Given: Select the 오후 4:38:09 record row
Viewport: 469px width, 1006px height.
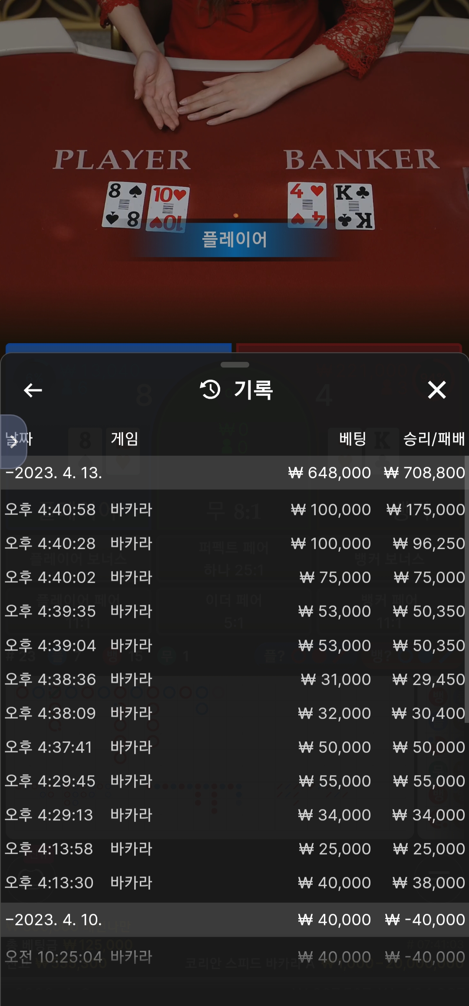Looking at the screenshot, I should [234, 713].
